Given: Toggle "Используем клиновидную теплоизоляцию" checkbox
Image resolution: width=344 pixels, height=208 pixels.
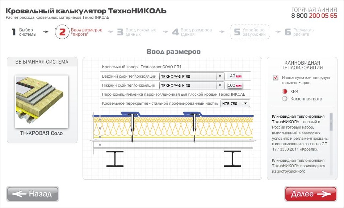Looking at the screenshot, I should pyautogui.click(x=276, y=78).
